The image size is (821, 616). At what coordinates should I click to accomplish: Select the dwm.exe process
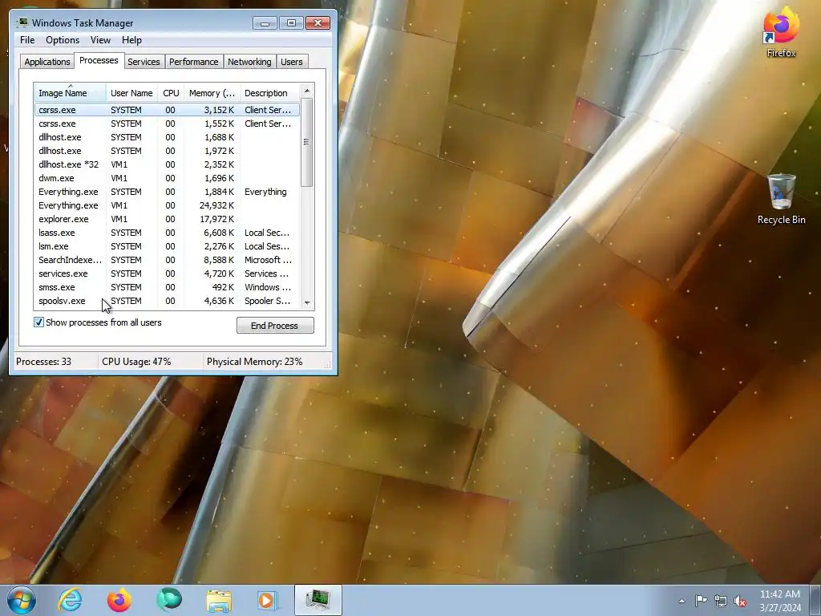point(167,178)
